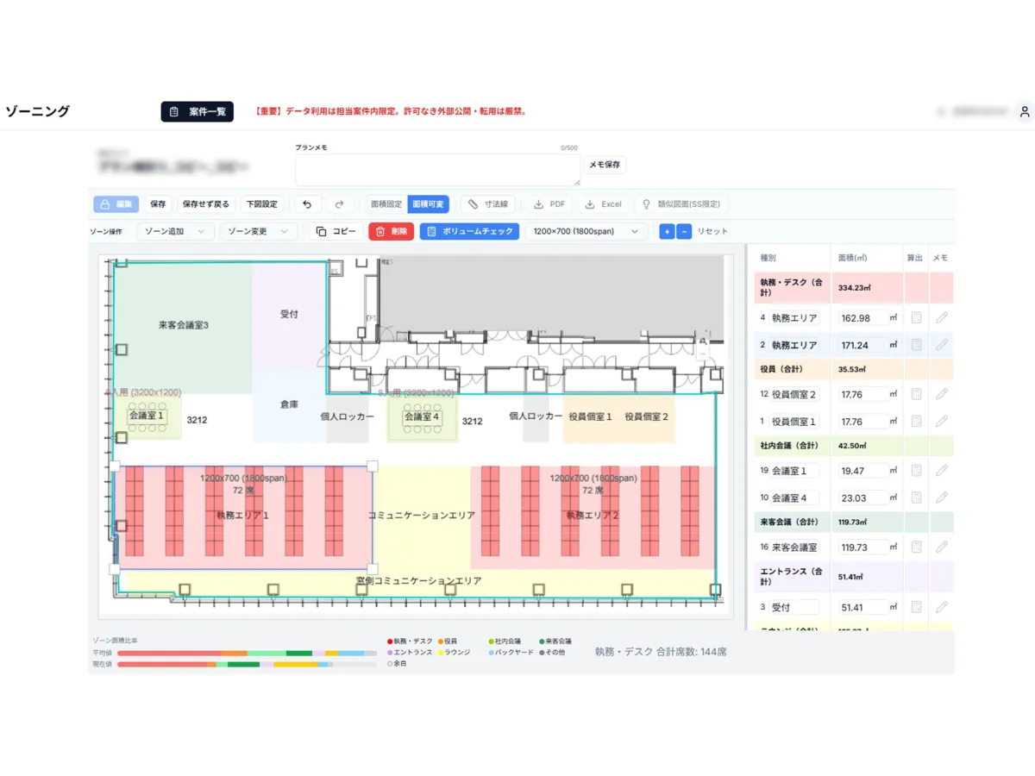The height and width of the screenshot is (776, 1035).
Task: Click the pencil memo icon for 会議室４
Action: click(942, 498)
